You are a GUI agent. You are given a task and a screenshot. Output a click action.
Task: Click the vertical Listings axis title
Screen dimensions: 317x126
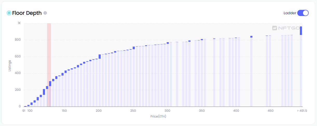point(10,65)
